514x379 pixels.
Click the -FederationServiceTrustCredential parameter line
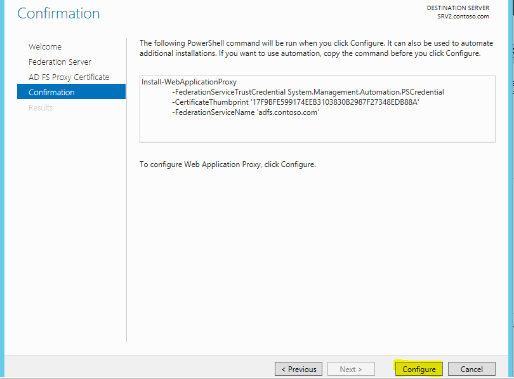pyautogui.click(x=308, y=92)
